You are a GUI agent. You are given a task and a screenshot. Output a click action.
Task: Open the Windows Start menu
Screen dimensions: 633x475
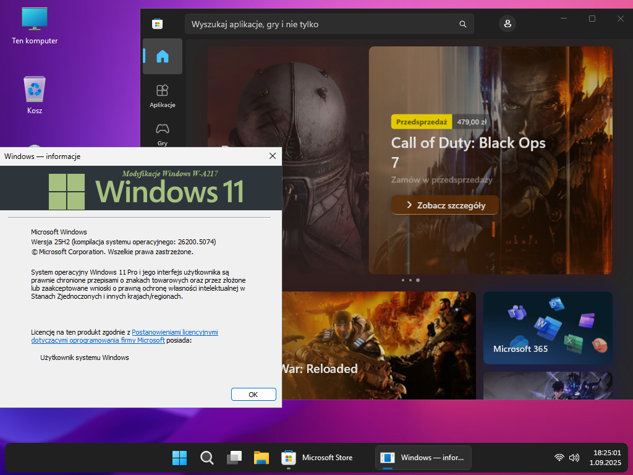tap(179, 458)
